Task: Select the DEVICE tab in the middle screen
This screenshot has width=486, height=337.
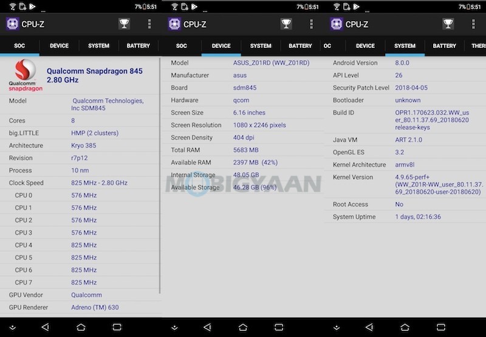Action: [221, 46]
